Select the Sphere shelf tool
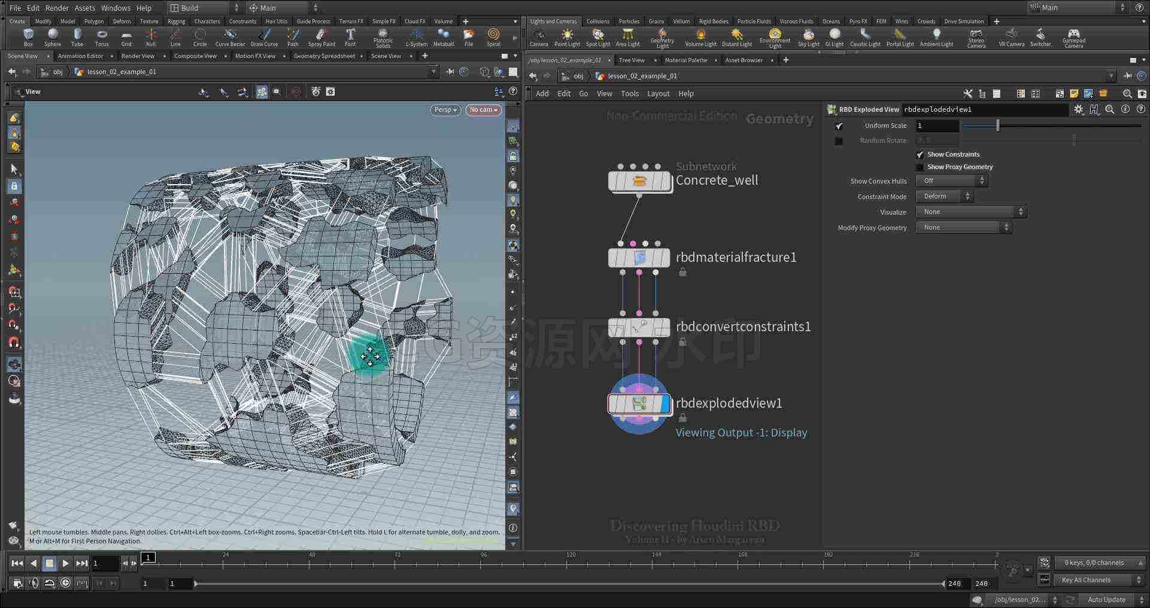 coord(53,37)
